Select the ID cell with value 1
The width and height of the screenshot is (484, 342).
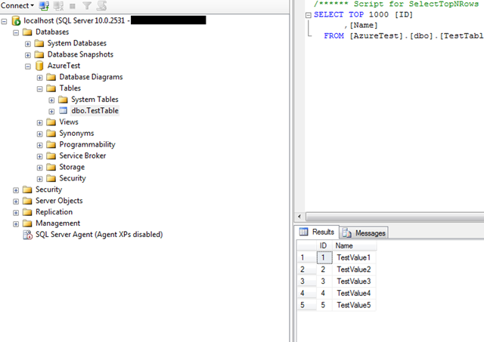point(324,257)
